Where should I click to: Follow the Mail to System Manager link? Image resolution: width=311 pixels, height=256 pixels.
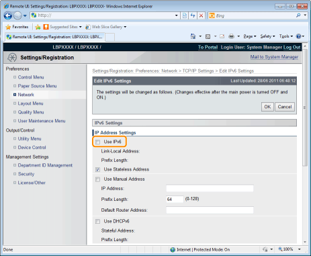tap(274, 57)
